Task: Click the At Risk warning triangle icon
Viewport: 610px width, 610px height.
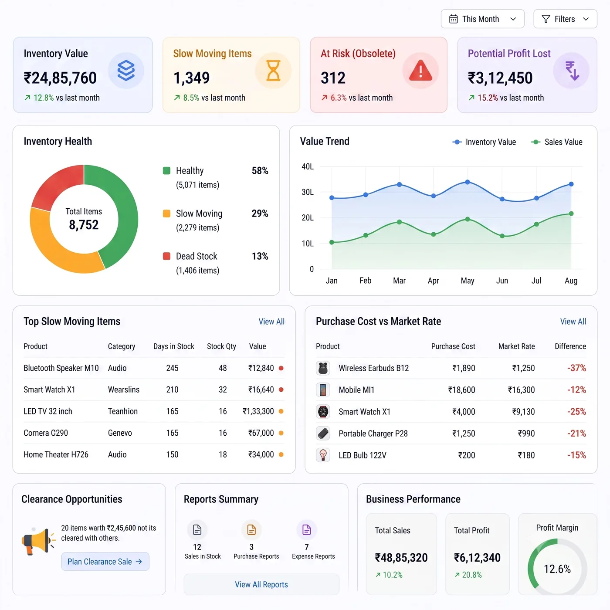Action: pos(420,71)
